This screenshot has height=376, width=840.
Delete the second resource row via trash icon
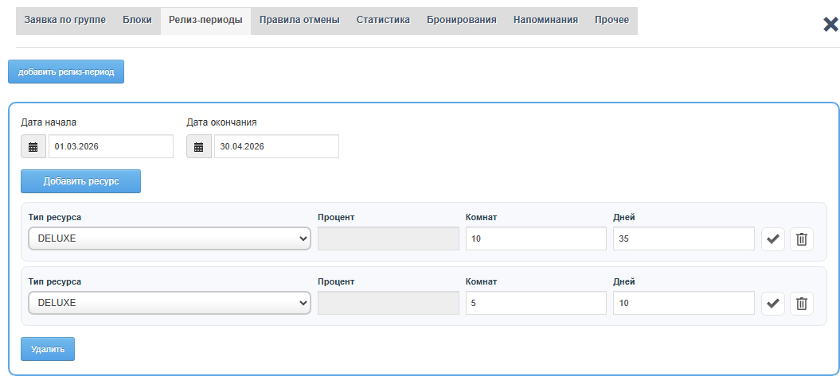tap(802, 302)
